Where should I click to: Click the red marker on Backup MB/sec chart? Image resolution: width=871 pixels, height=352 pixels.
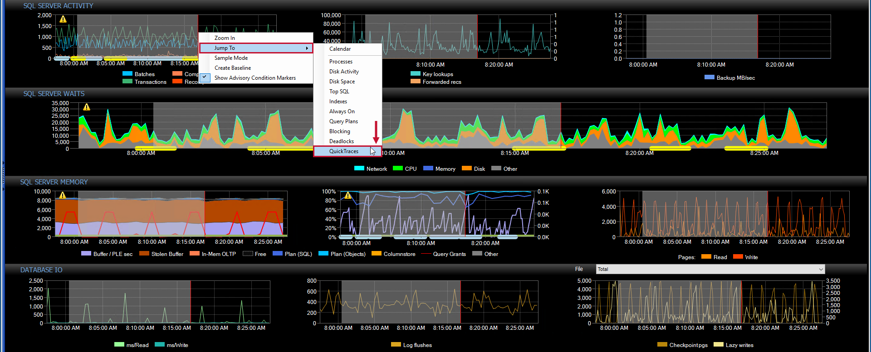pyautogui.click(x=758, y=37)
